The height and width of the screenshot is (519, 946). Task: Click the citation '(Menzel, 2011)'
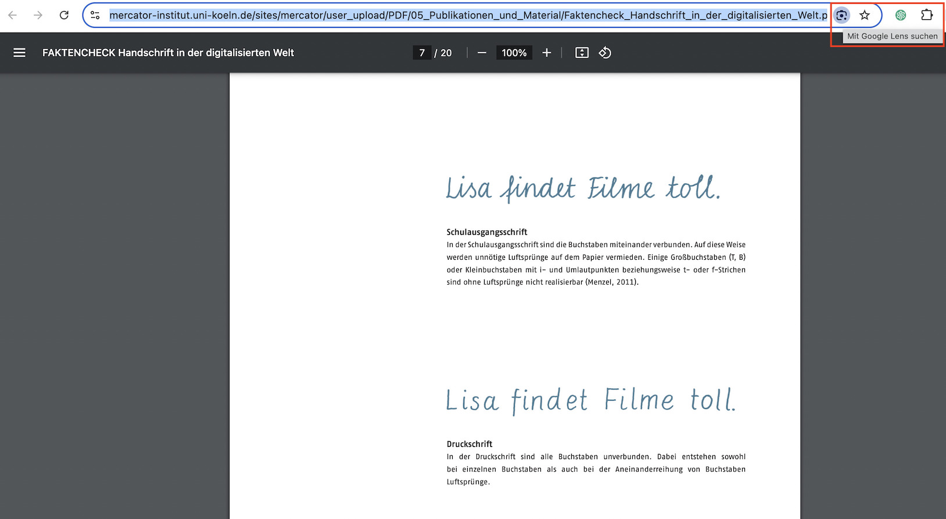click(x=612, y=282)
